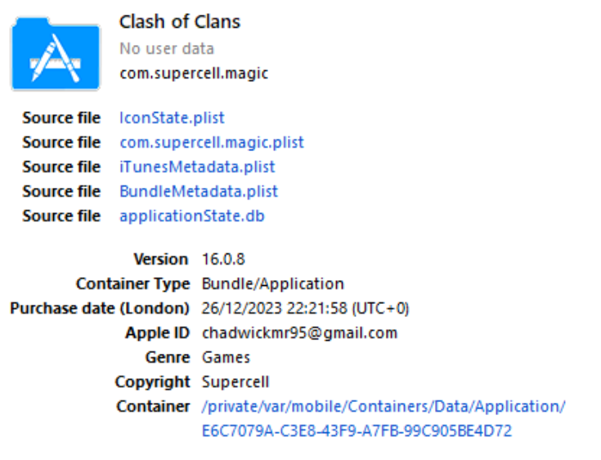The width and height of the screenshot is (601, 460).
Task: Select the com.supercell.magic bundle identifier text
Action: coord(194,73)
